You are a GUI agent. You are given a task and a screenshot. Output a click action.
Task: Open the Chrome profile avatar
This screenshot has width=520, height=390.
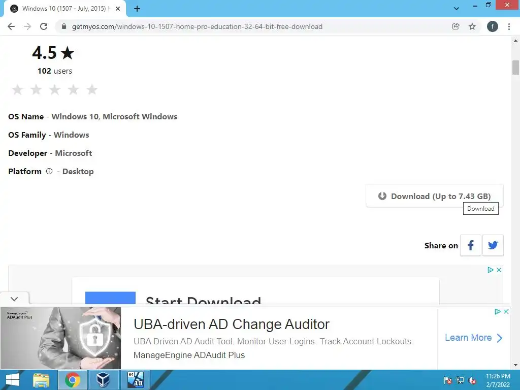(x=493, y=26)
